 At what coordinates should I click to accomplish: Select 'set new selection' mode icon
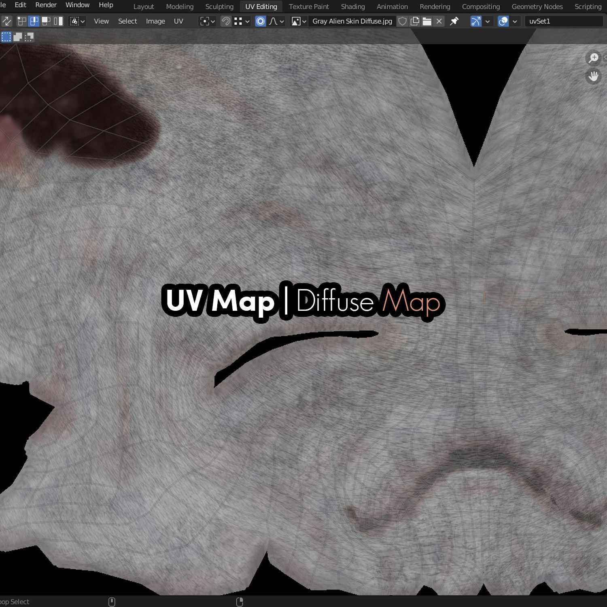[6, 37]
